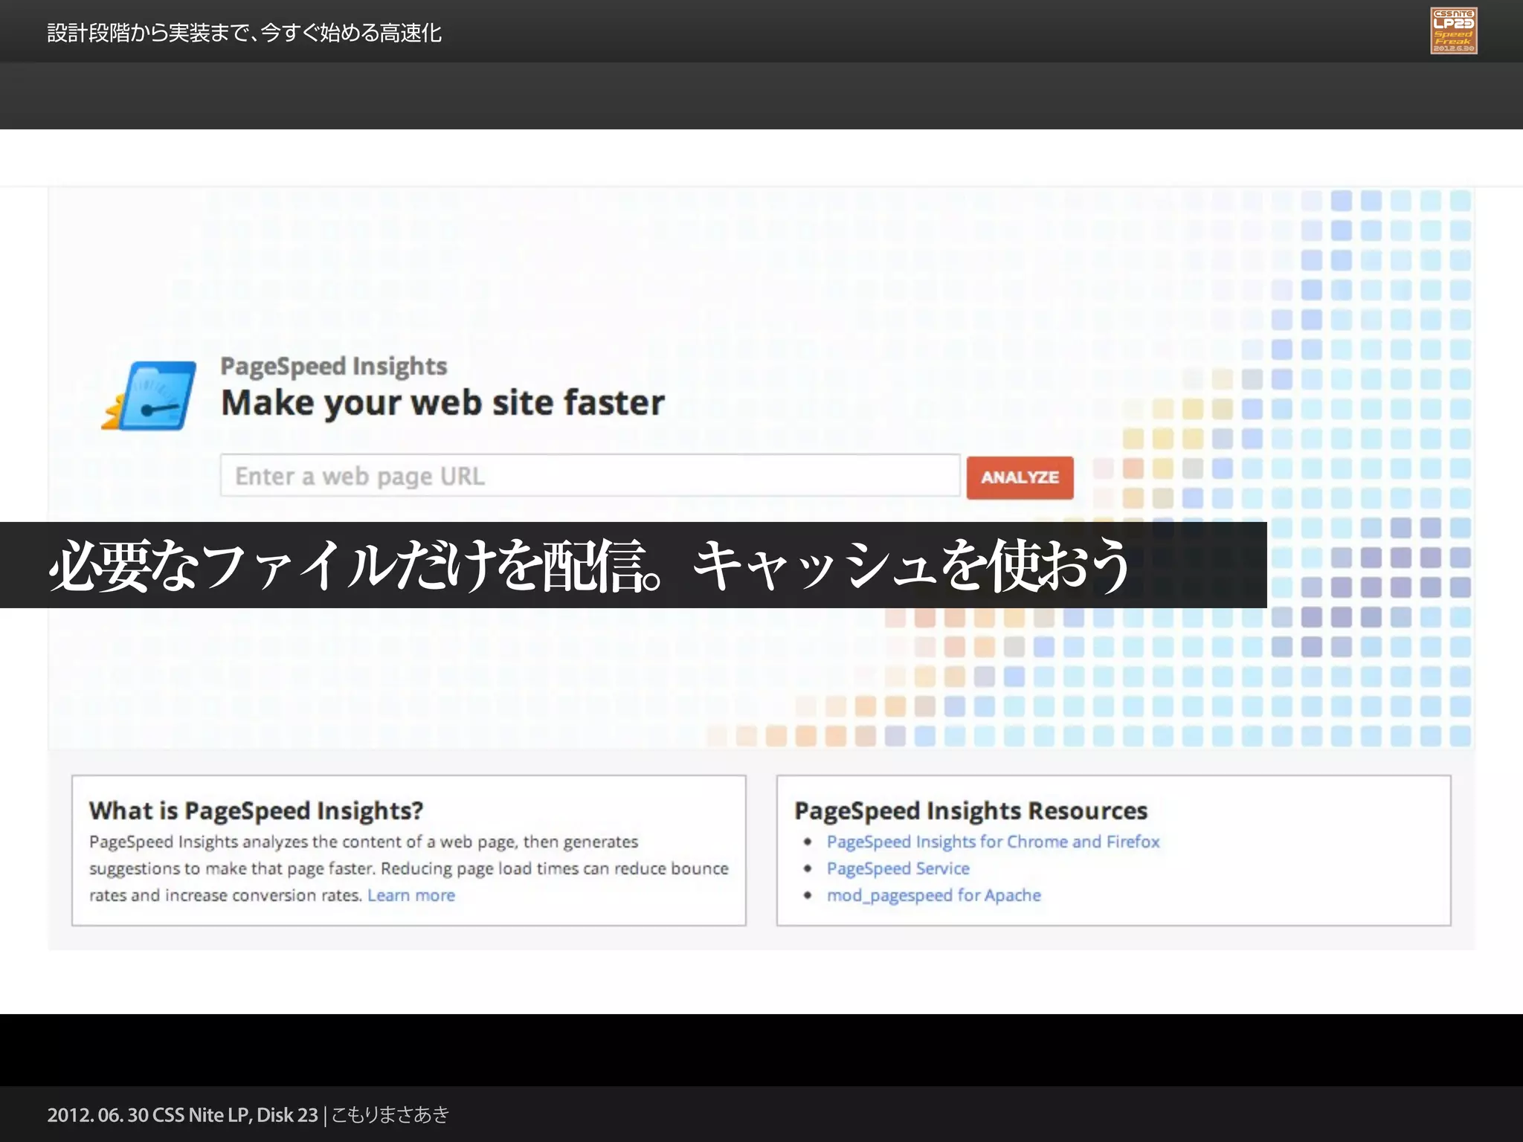The width and height of the screenshot is (1523, 1142).
Task: Click the 'PageSpeed Insights Resources' heading
Action: [x=970, y=810]
